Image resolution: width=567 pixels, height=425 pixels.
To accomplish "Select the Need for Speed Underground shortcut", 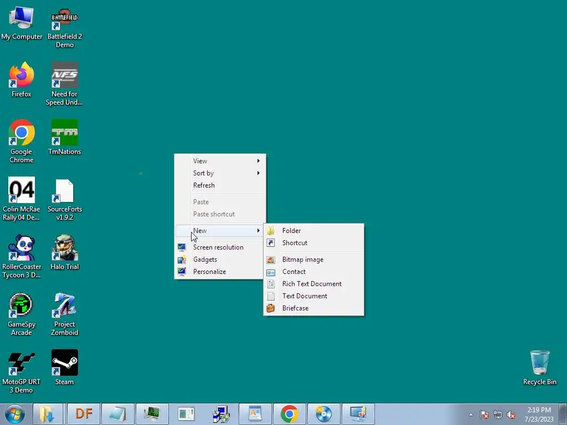I will tap(64, 84).
